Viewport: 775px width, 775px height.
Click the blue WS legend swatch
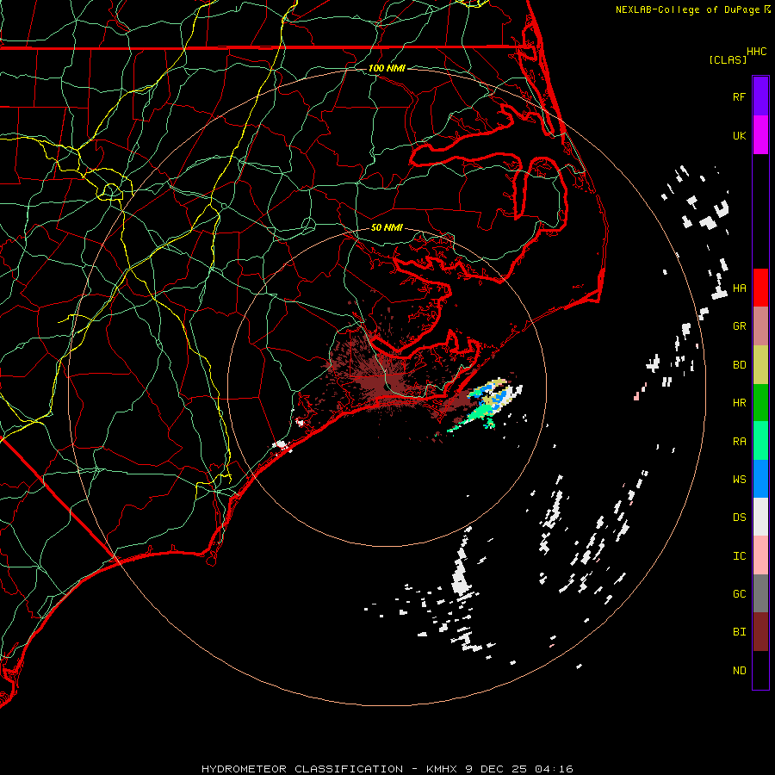click(x=760, y=479)
